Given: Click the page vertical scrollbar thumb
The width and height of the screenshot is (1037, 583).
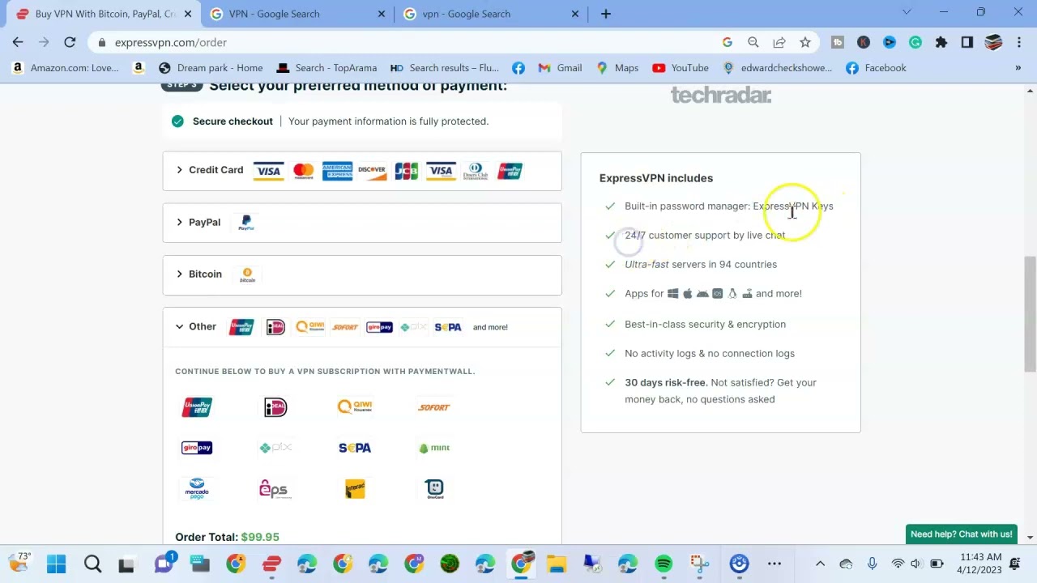Looking at the screenshot, I should [x=1030, y=313].
